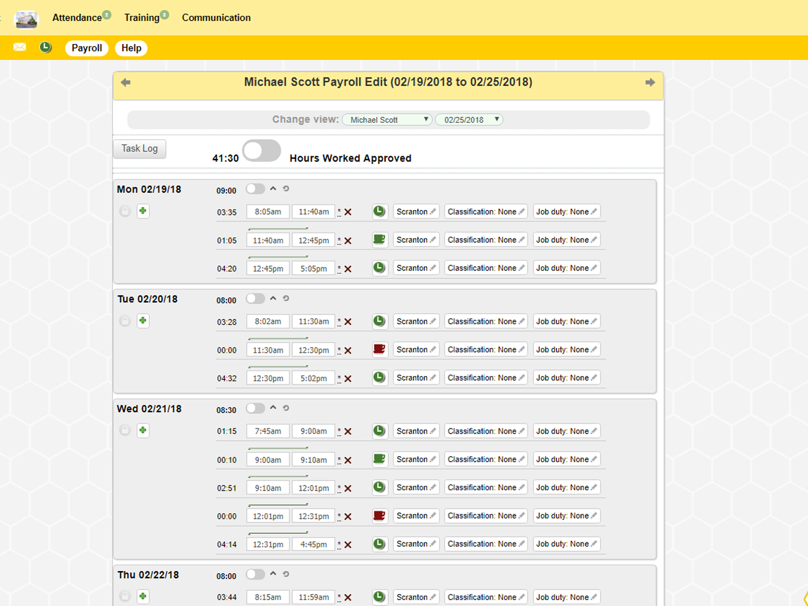Viewport: 808px width, 606px height.
Task: Open the 02/25/2018 date dropdown
Action: coord(469,120)
